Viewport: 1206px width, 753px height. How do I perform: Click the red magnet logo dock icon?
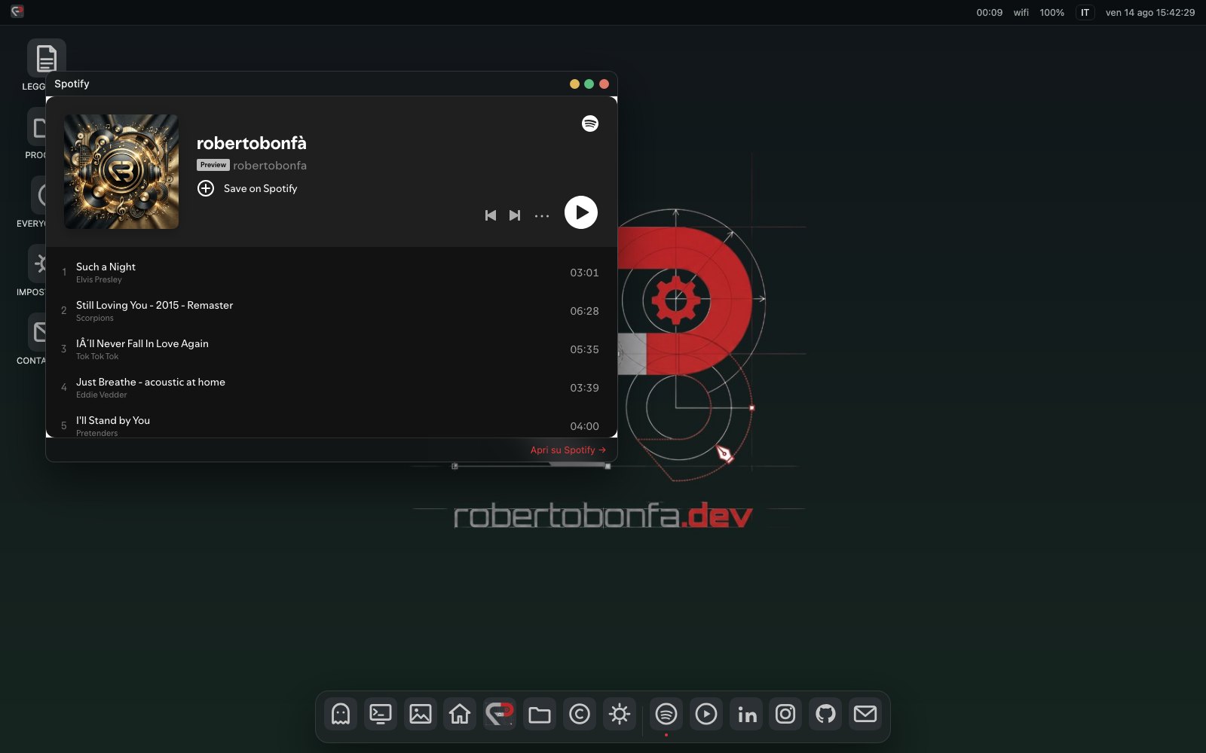click(x=500, y=714)
